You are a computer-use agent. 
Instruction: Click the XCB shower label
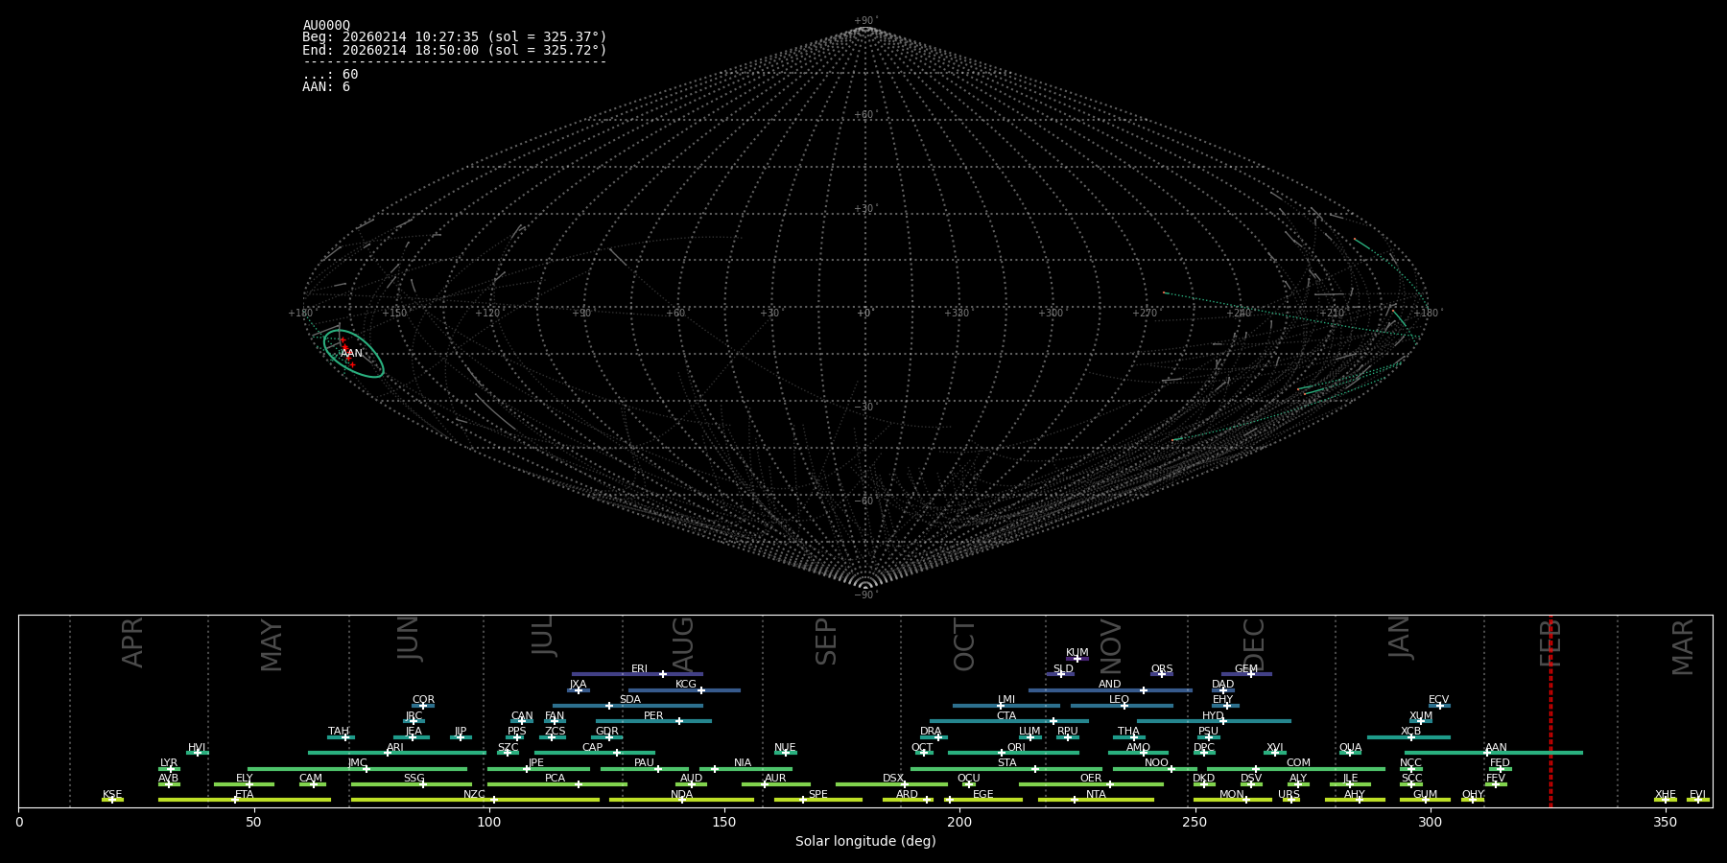point(1410,732)
